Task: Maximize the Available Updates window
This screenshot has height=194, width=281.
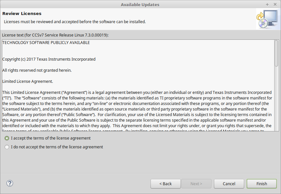Action: click(x=267, y=5)
